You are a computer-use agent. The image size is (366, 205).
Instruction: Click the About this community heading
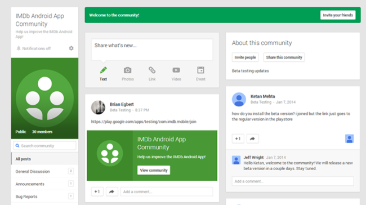[x=262, y=43]
